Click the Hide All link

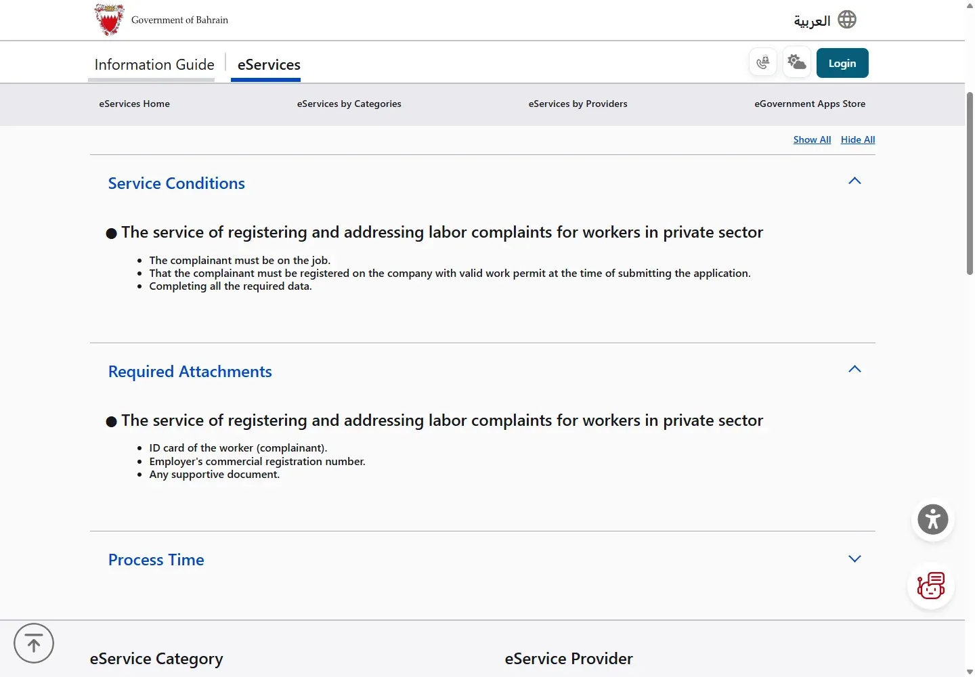pos(858,139)
